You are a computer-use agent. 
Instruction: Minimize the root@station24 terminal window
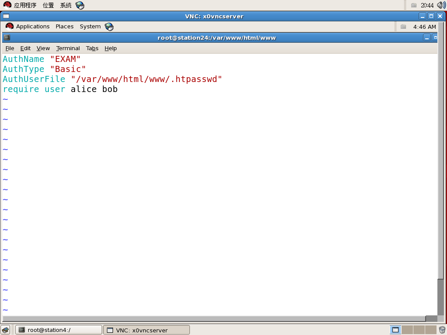(427, 38)
